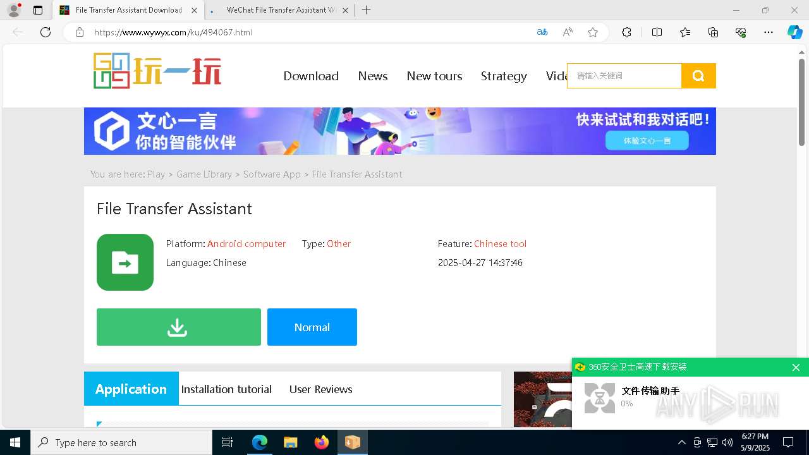Click the orange search button
The height and width of the screenshot is (455, 809).
(698, 76)
